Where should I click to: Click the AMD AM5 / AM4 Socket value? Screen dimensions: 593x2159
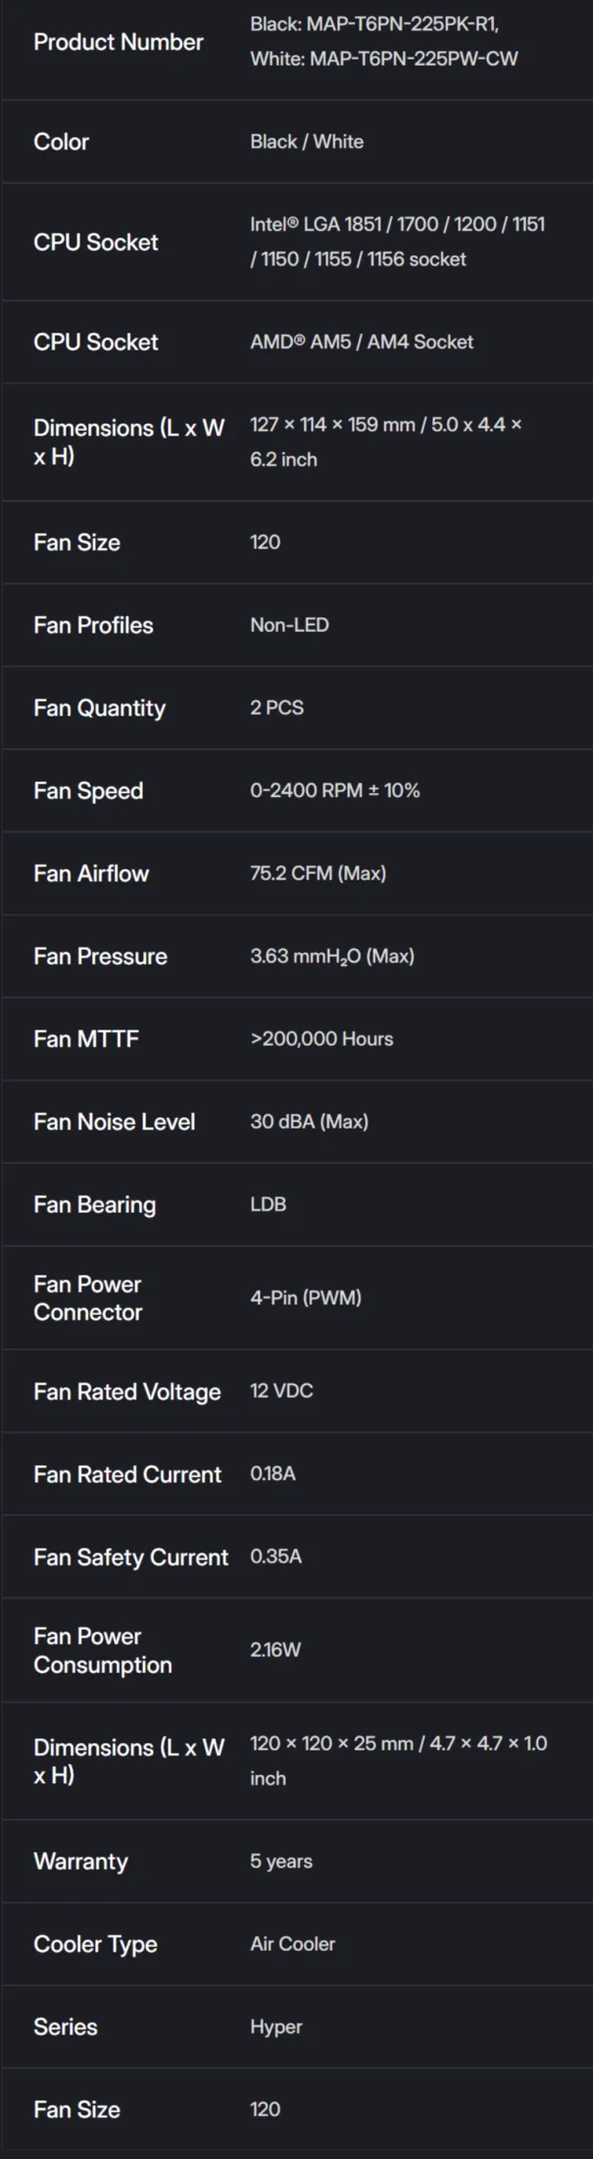pyautogui.click(x=361, y=342)
